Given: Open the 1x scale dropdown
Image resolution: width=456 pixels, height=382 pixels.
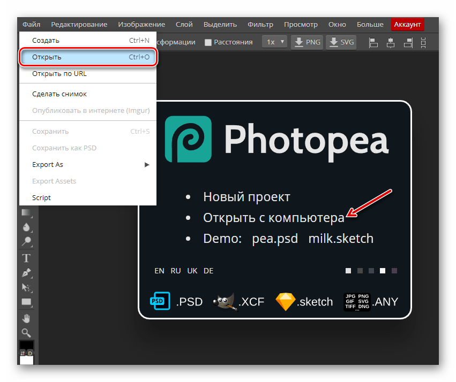Looking at the screenshot, I should [274, 42].
